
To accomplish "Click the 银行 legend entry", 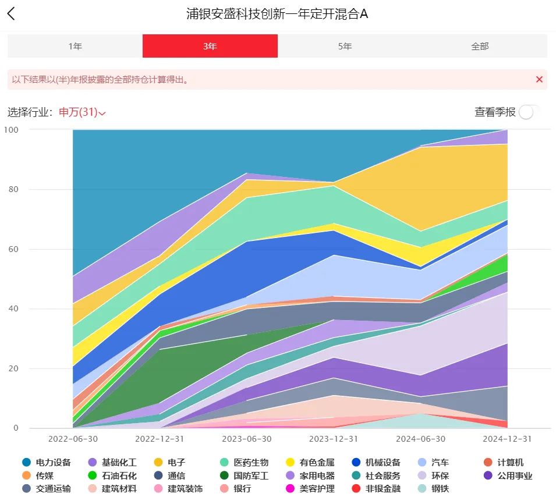I will pos(235,488).
